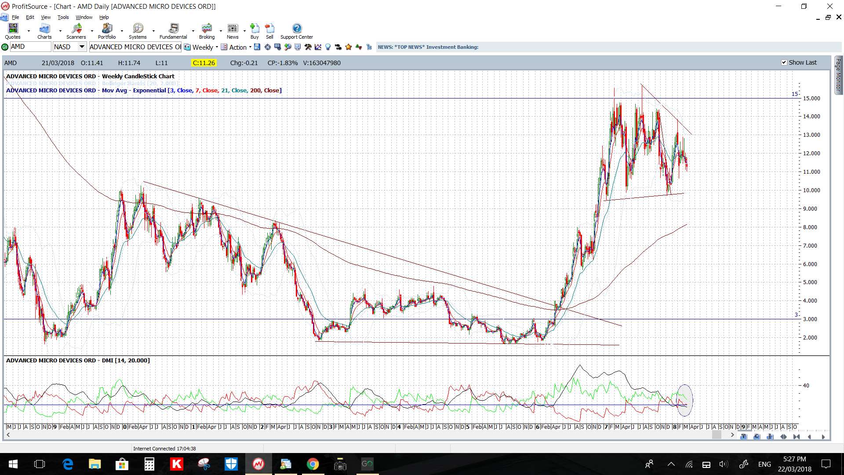The width and height of the screenshot is (844, 475).
Task: Open Microsoft Edge from taskbar
Action: 67,464
